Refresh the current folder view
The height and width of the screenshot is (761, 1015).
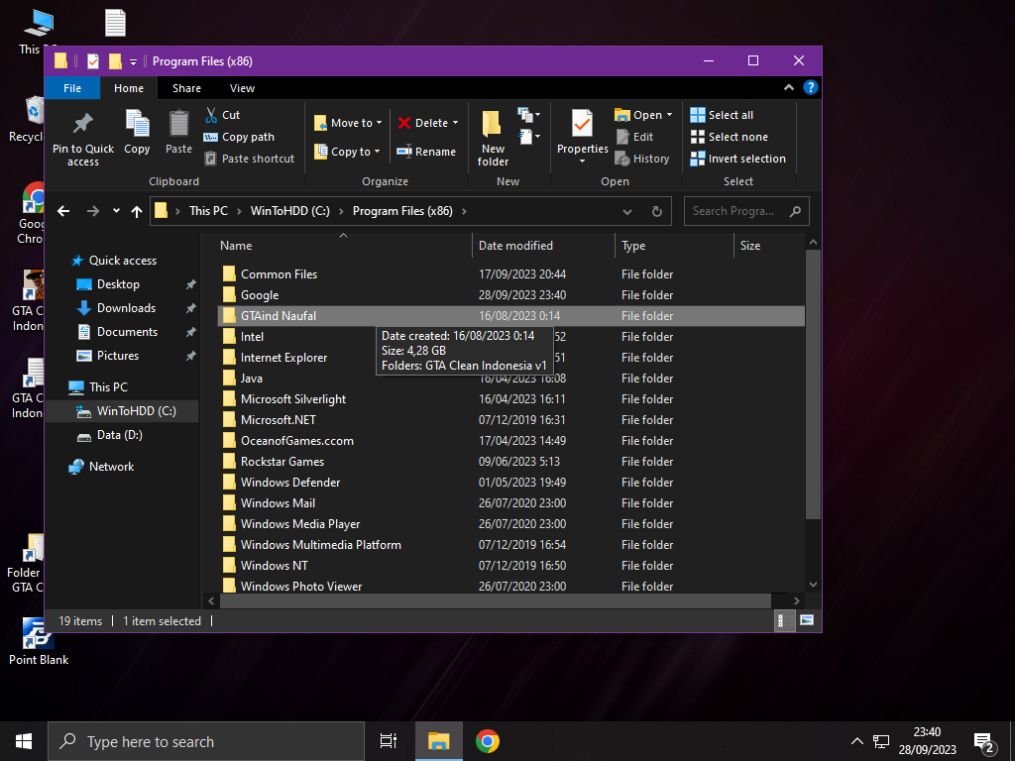656,211
